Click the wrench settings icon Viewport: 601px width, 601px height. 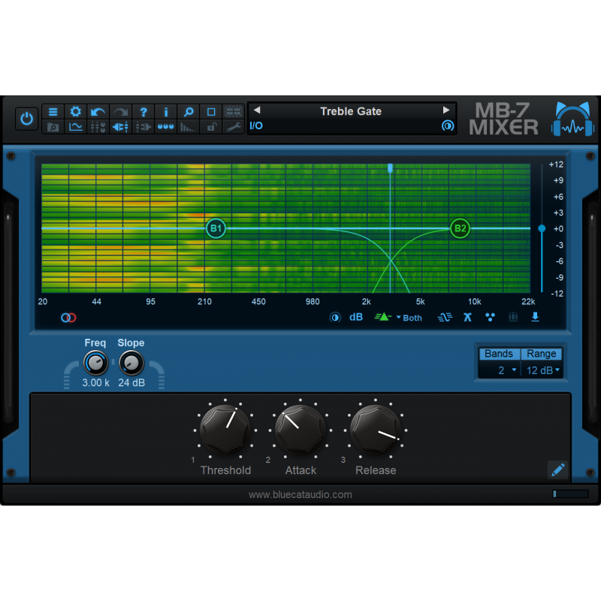tap(234, 128)
